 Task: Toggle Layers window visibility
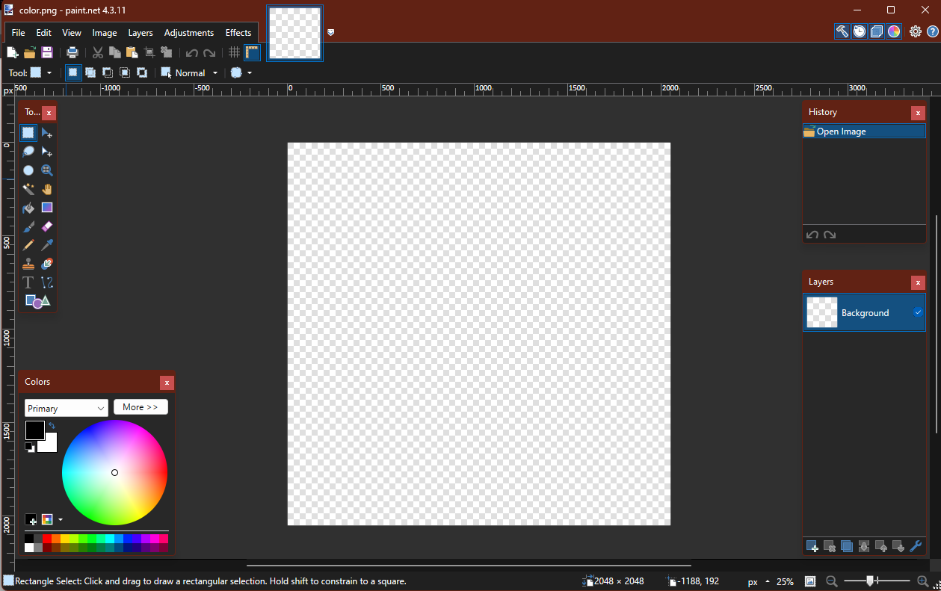click(877, 31)
